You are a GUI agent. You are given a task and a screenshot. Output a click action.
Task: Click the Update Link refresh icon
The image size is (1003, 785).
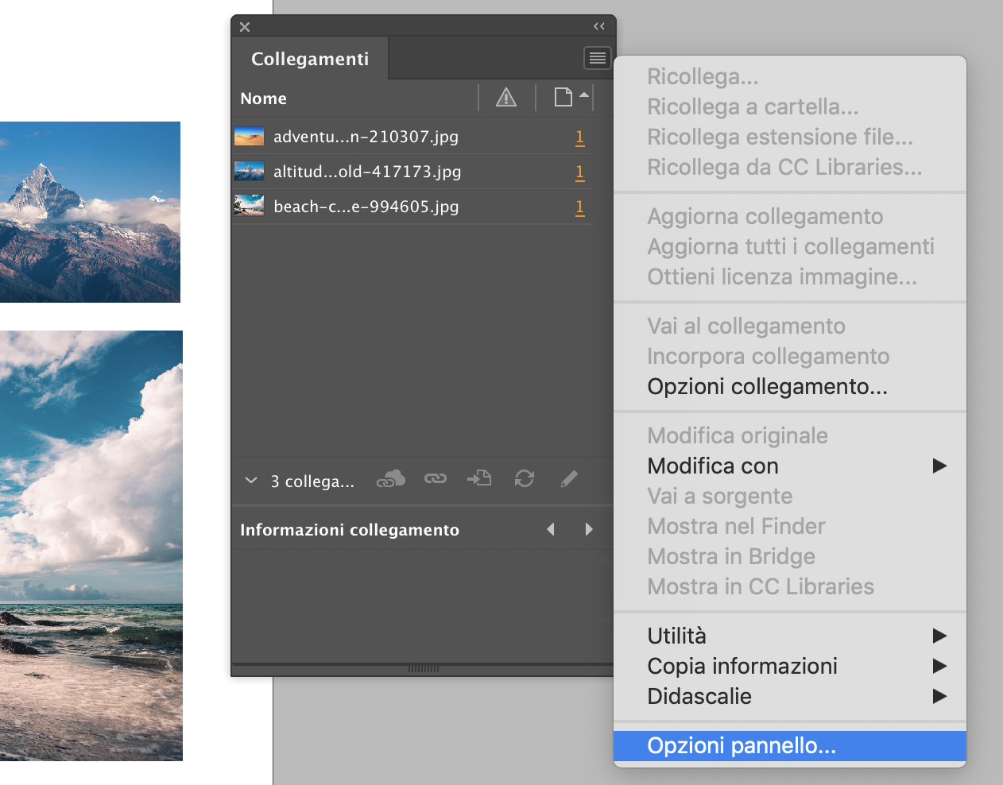(x=525, y=478)
